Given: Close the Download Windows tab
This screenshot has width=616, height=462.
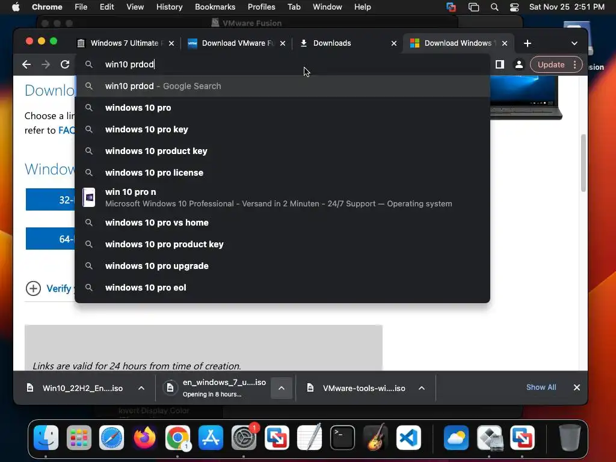Looking at the screenshot, I should coord(505,43).
